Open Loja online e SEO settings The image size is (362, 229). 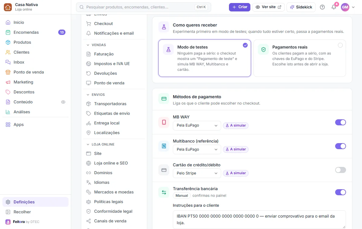point(114,163)
